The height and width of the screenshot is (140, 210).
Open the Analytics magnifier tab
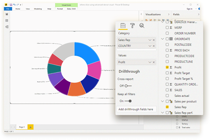pos(142,25)
